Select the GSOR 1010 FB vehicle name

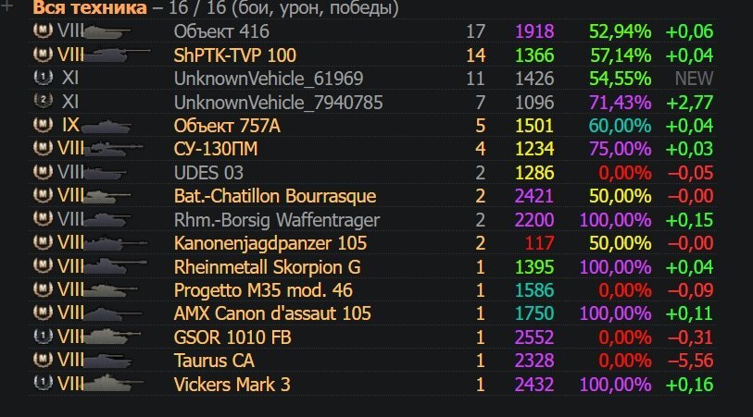(232, 337)
